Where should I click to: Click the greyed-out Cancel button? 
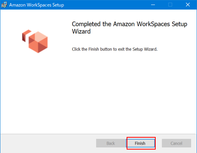[176, 143]
